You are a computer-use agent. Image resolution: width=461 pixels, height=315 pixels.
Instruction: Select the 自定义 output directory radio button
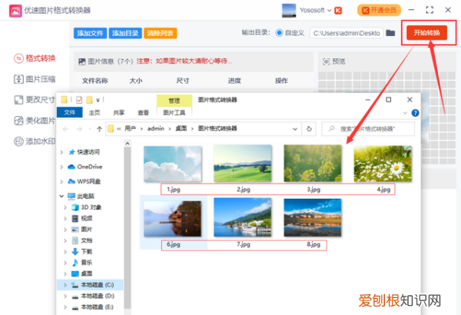[279, 32]
